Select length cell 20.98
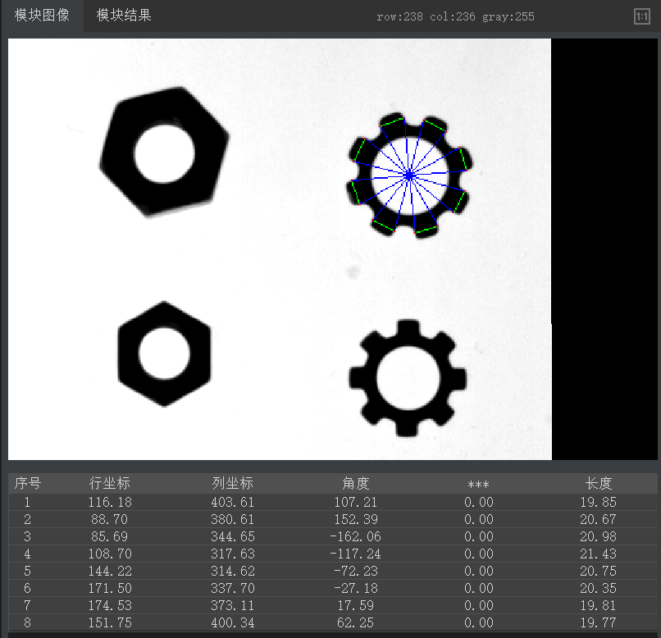Screen dimensions: 661x638 pos(598,537)
